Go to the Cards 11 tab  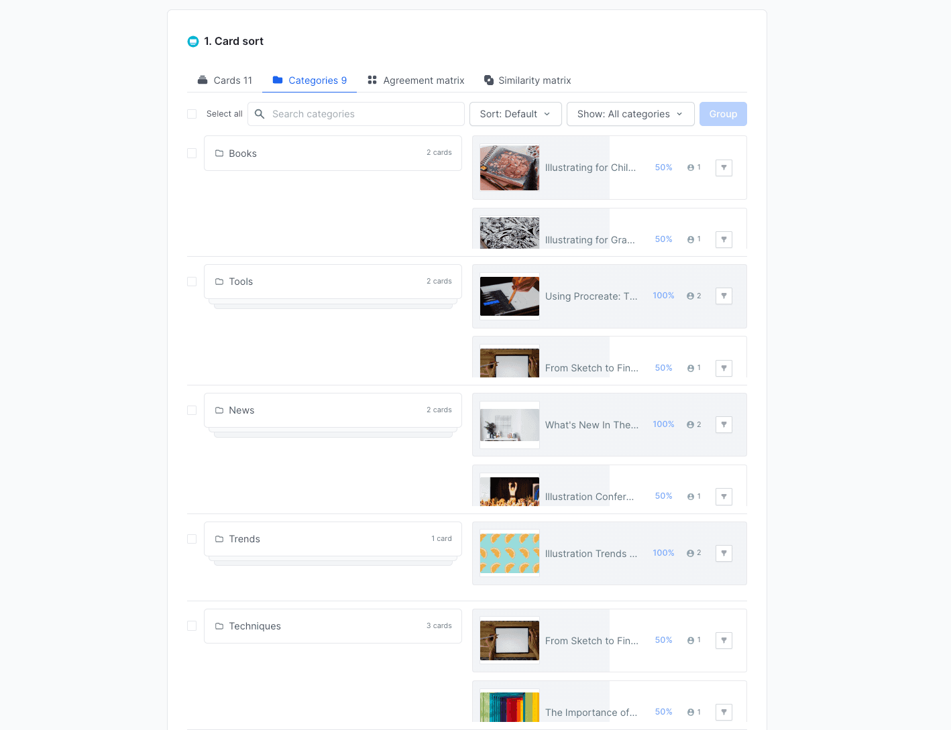[x=225, y=80]
